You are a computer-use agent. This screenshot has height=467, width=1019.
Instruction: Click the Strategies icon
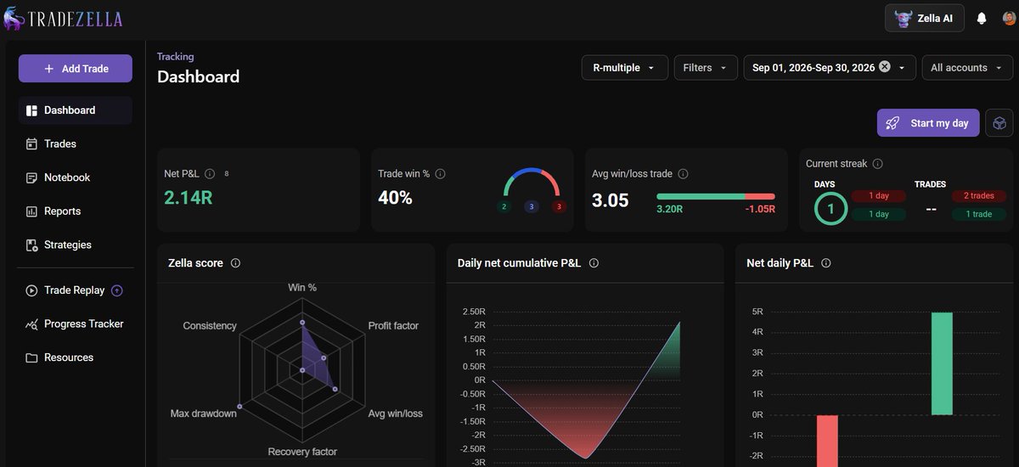[31, 245]
